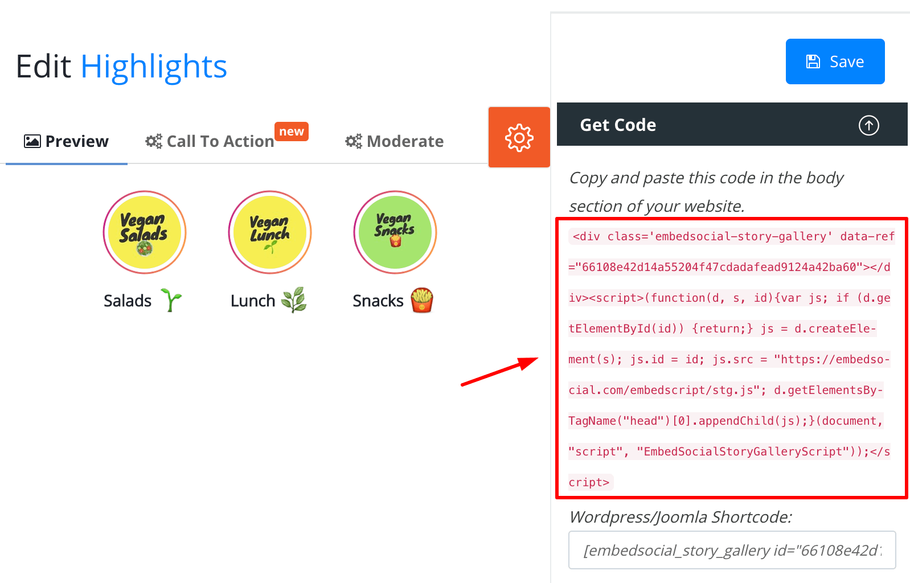Collapse the Get Code section arrow

pyautogui.click(x=868, y=125)
